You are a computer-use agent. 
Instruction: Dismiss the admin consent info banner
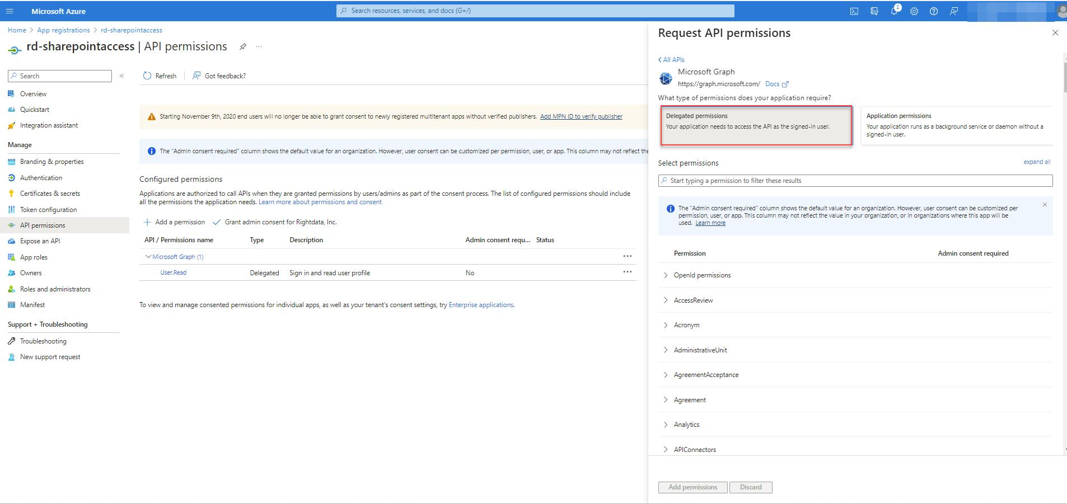(x=1045, y=205)
